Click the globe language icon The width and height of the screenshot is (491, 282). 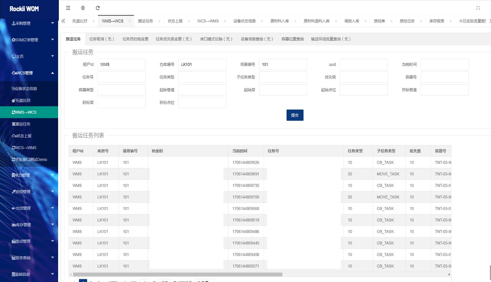[x=83, y=8]
